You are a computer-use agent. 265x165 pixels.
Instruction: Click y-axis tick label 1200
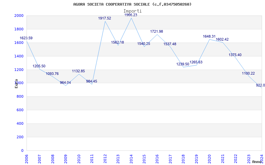pyautogui.click(x=19, y=70)
